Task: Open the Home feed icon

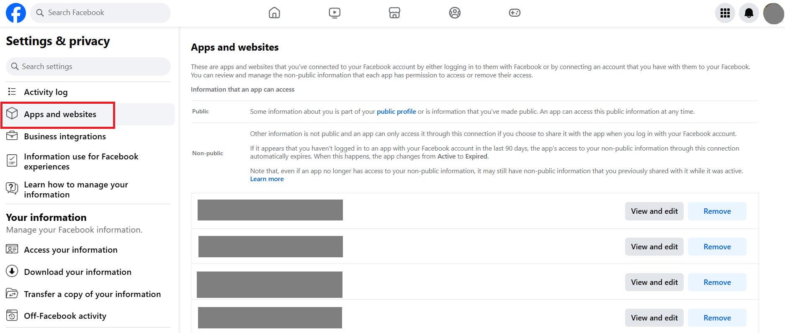Action: (x=274, y=13)
